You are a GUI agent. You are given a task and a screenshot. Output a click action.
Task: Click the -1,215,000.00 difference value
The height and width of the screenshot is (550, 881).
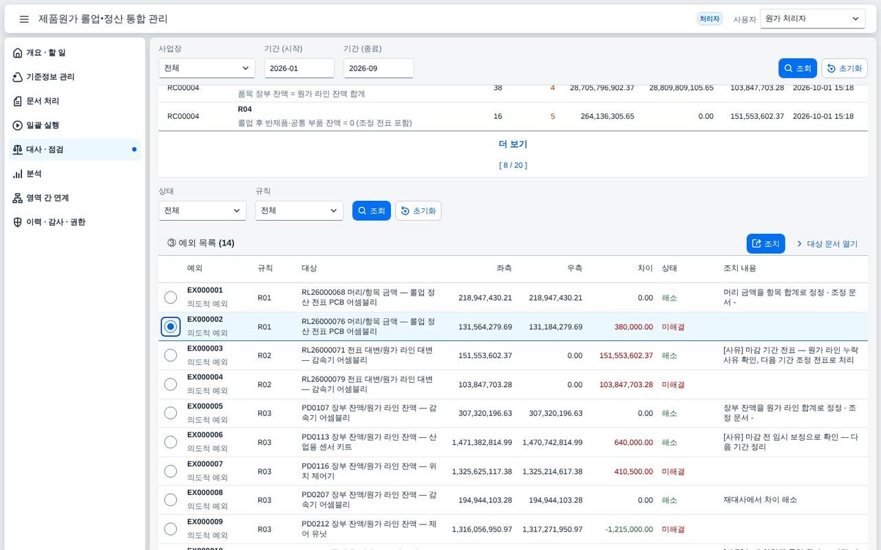click(x=629, y=529)
